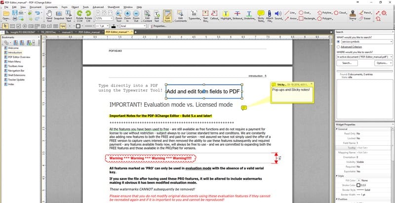This screenshot has width=395, height=203.
Task: Open the Comments menu
Action: click(x=51, y=7)
